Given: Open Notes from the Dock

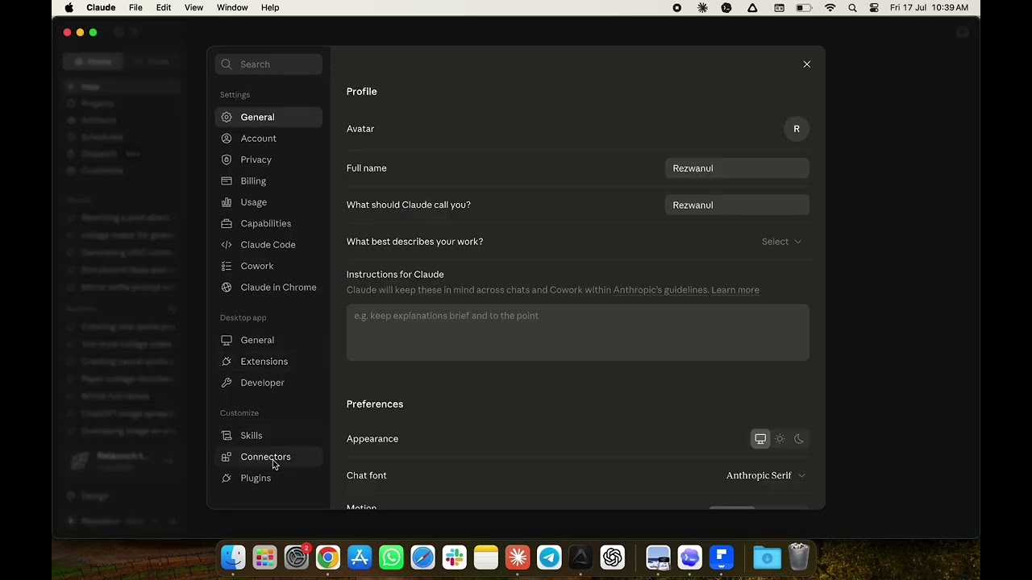Looking at the screenshot, I should (x=486, y=557).
